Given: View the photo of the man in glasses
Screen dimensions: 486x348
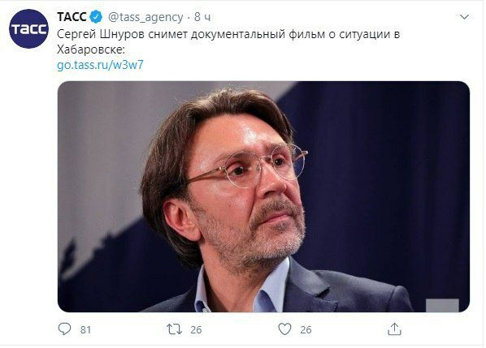Looking at the screenshot, I should pos(263,196).
